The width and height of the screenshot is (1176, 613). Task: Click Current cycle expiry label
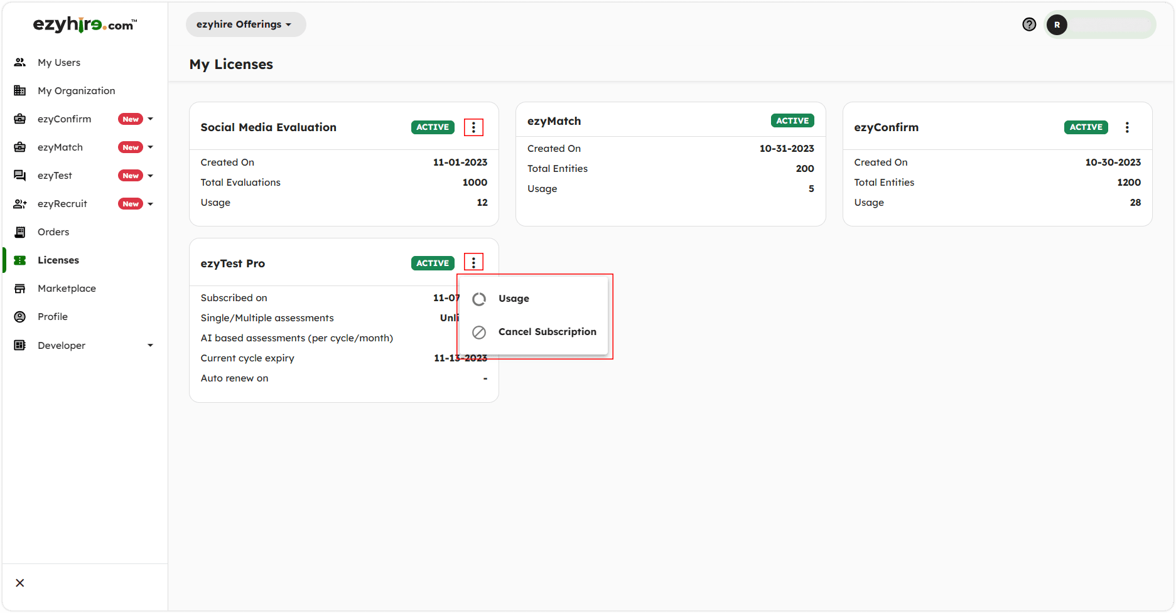click(x=247, y=358)
